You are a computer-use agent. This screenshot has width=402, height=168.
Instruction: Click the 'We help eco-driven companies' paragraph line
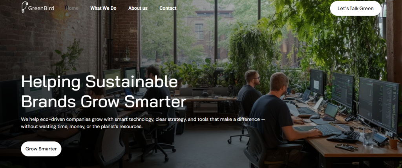point(143,120)
